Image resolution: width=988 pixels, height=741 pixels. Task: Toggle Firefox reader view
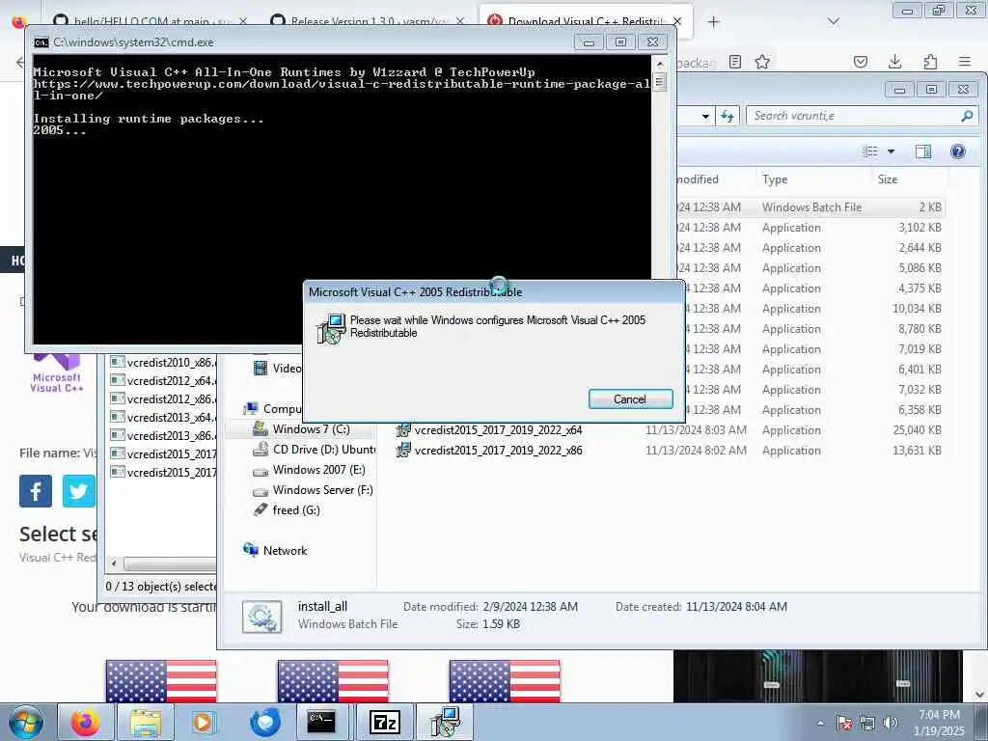tap(734, 62)
